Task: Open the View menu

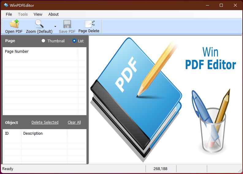Action: 38,14
